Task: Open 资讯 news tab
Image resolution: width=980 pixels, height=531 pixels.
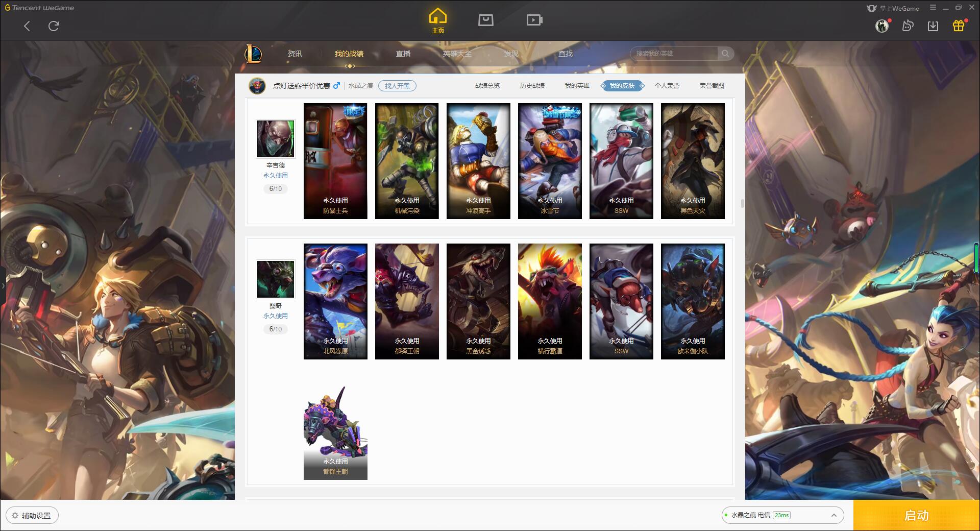Action: click(295, 54)
